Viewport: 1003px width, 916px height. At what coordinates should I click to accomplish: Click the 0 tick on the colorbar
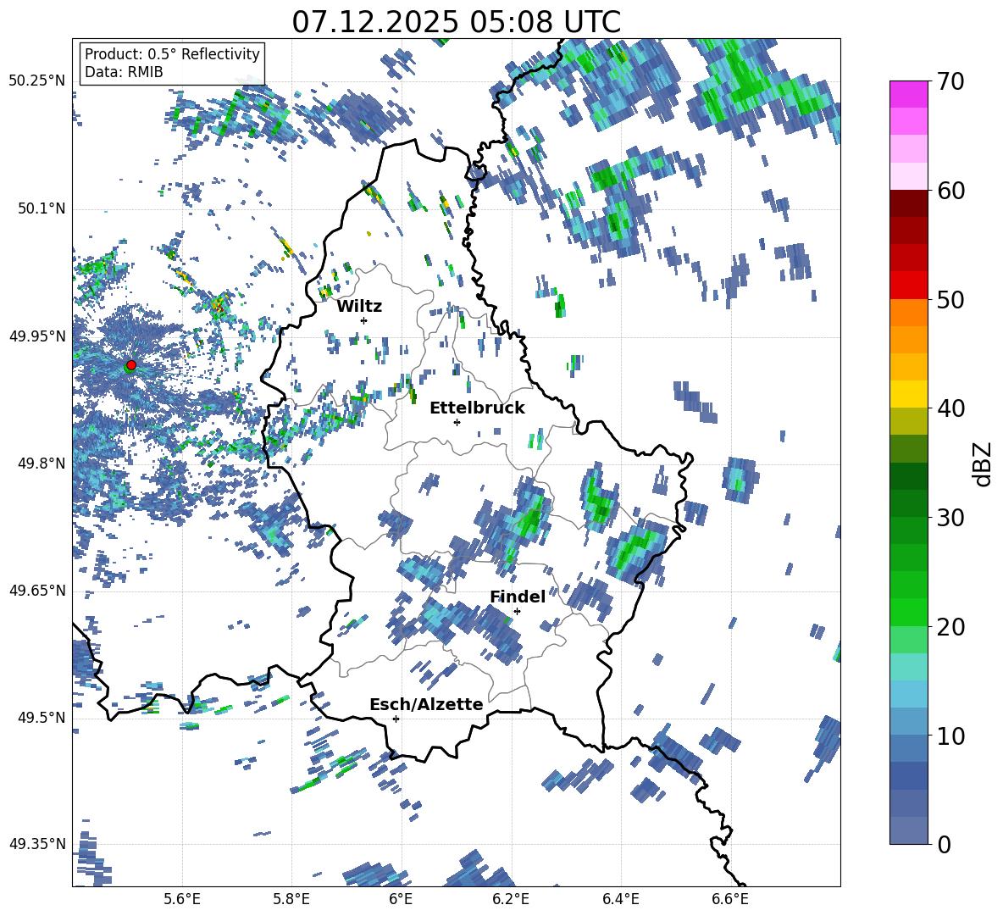point(943,844)
